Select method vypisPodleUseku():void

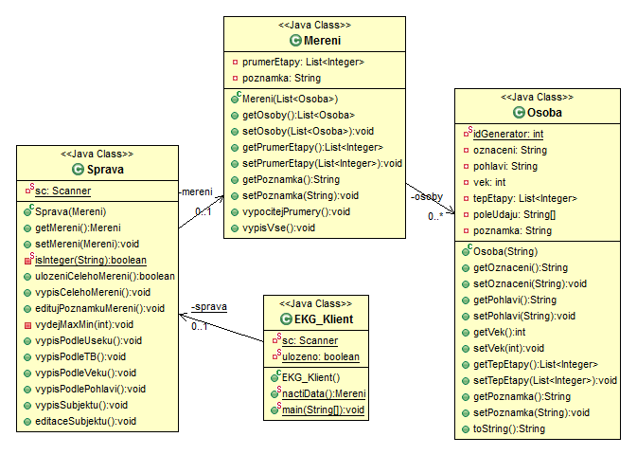pos(89,340)
